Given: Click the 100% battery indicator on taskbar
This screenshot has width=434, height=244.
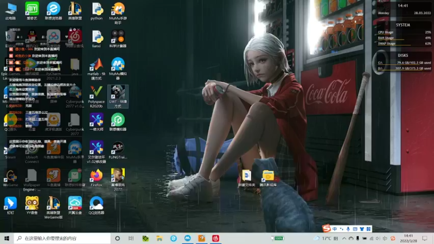Looking at the screenshot, I should tap(278, 238).
